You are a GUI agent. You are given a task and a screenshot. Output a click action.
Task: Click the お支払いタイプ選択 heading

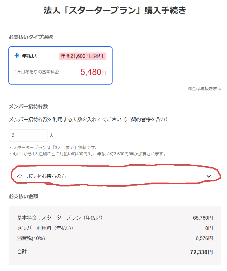[31, 37]
